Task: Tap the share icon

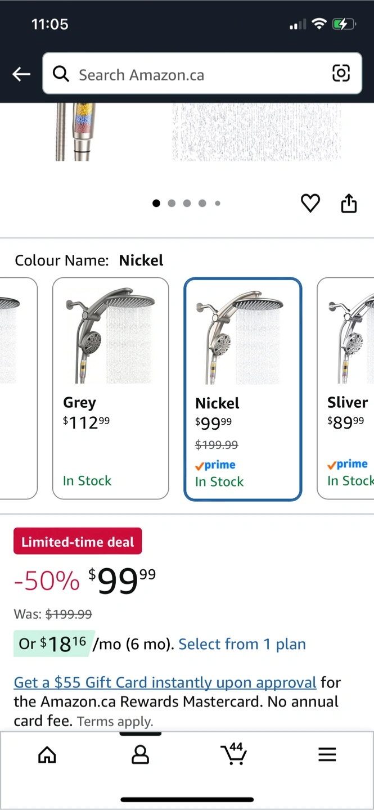Action: tap(349, 203)
